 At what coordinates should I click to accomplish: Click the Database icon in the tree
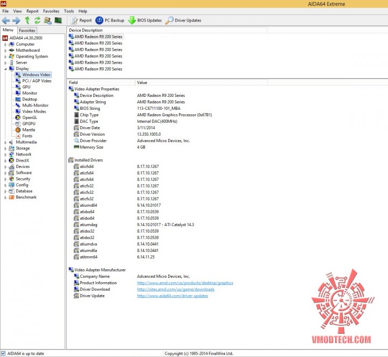tap(11, 191)
